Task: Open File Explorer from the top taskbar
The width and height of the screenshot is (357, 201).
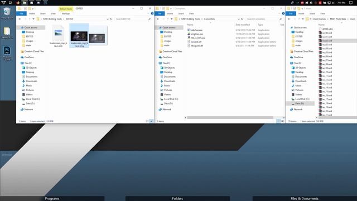Action: click(25, 3)
